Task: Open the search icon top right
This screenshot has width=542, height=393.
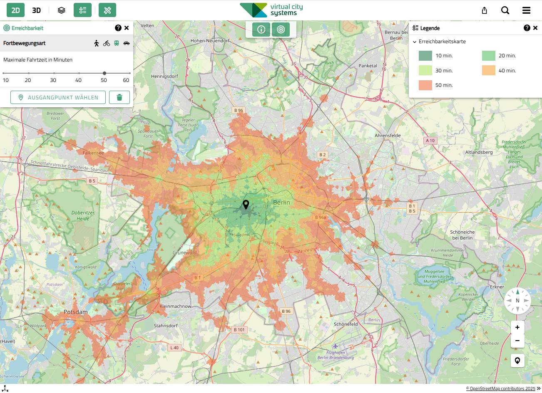Action: 505,10
